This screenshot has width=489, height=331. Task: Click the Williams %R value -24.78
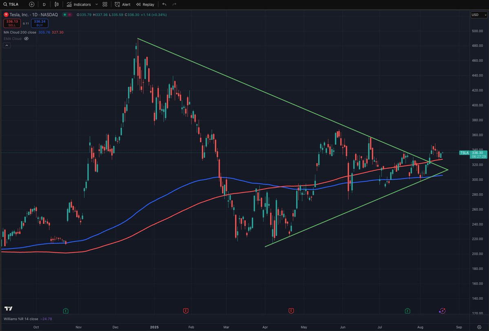(47, 319)
